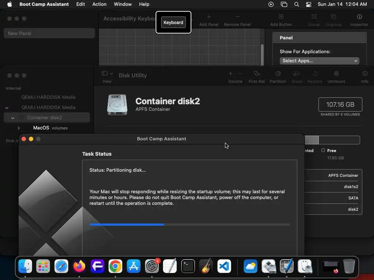Open Finder from the Dock
The height and width of the screenshot is (280, 374).
25,266
